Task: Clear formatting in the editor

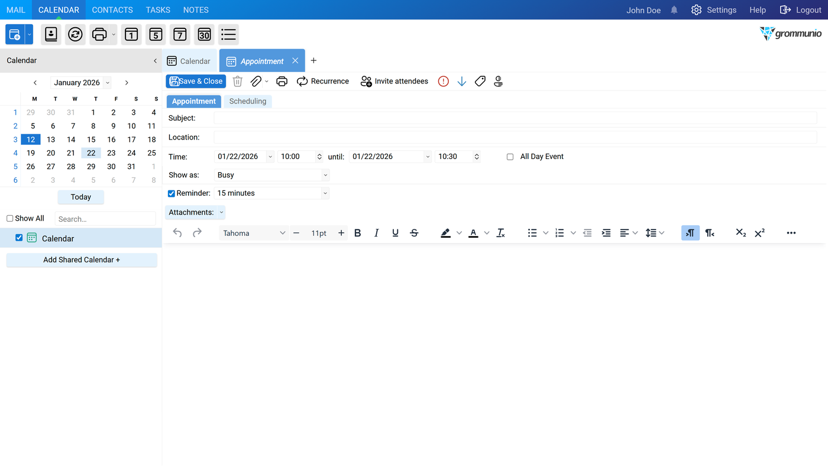Action: pyautogui.click(x=501, y=233)
